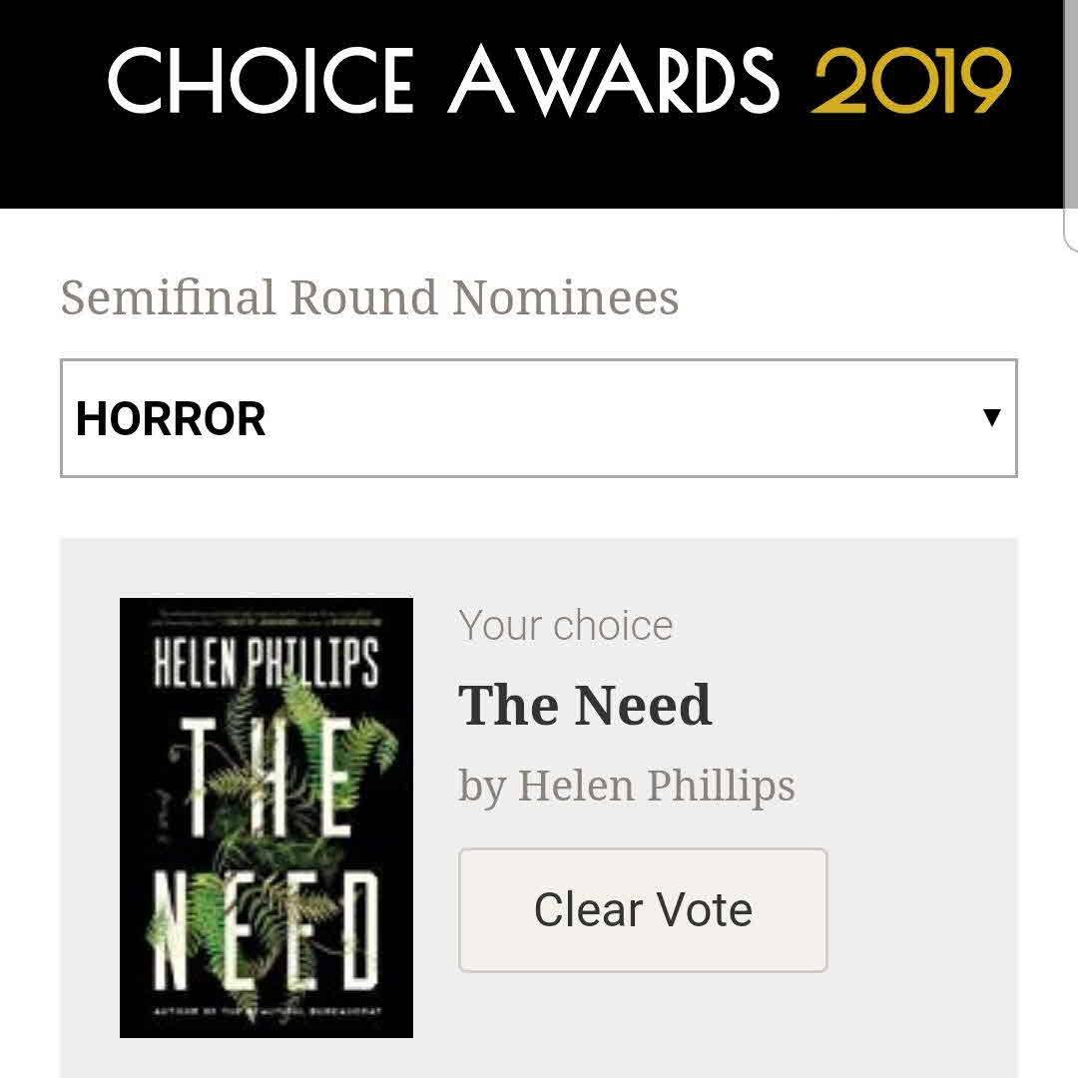Click the word CHOICE in the header
1078x1078 pixels.
[x=260, y=80]
